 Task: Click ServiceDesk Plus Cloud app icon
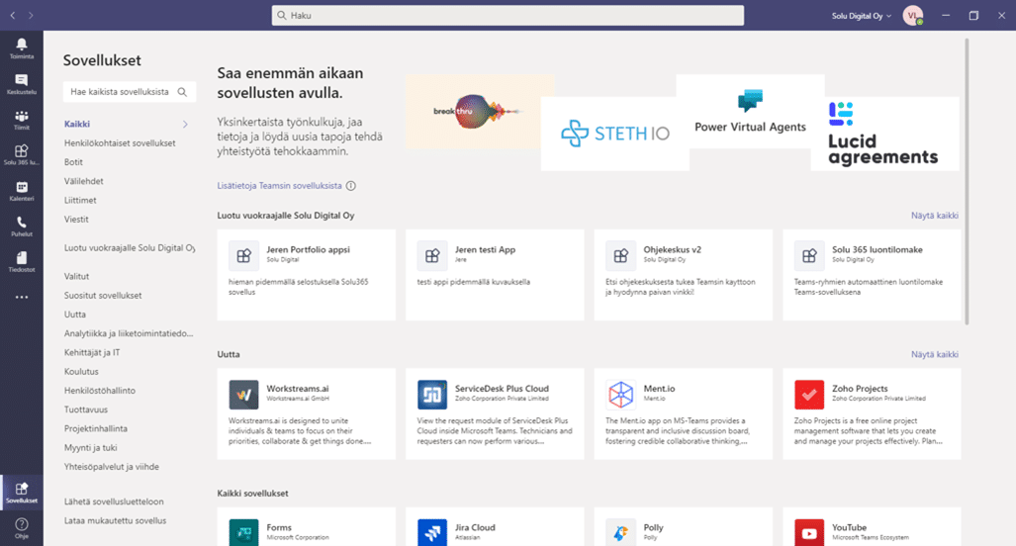pyautogui.click(x=432, y=395)
